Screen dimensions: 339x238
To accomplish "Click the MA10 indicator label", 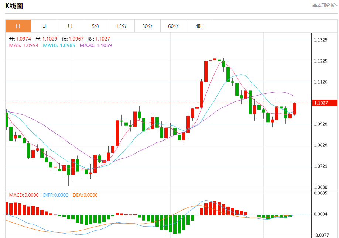I will [59, 45].
